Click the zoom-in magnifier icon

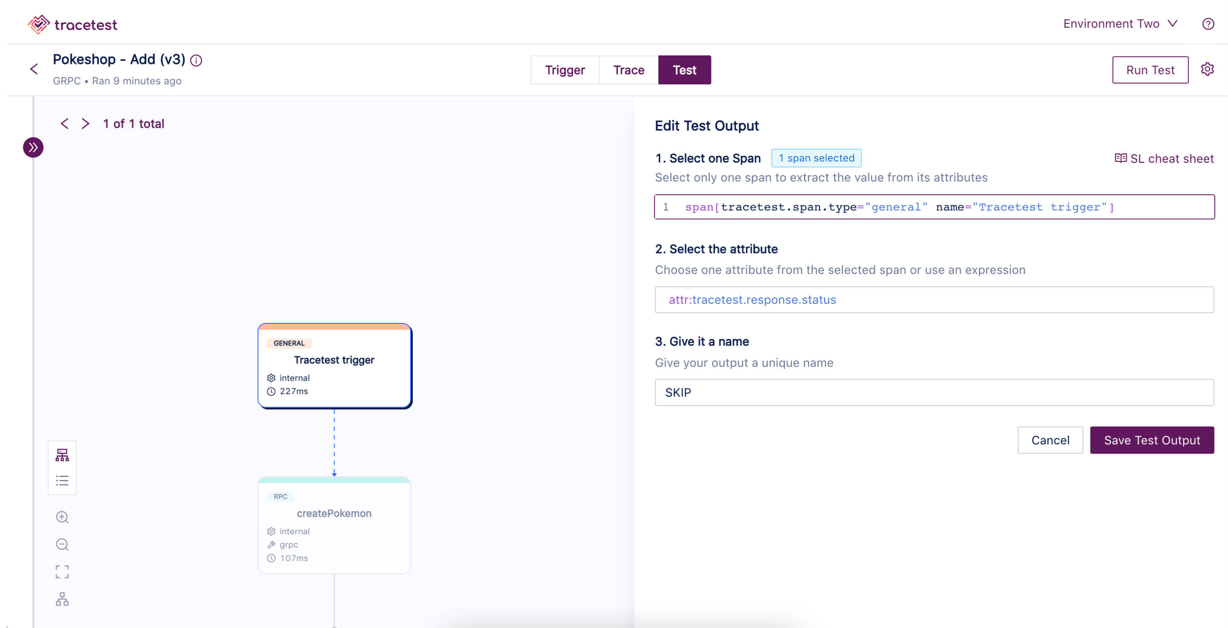[62, 516]
